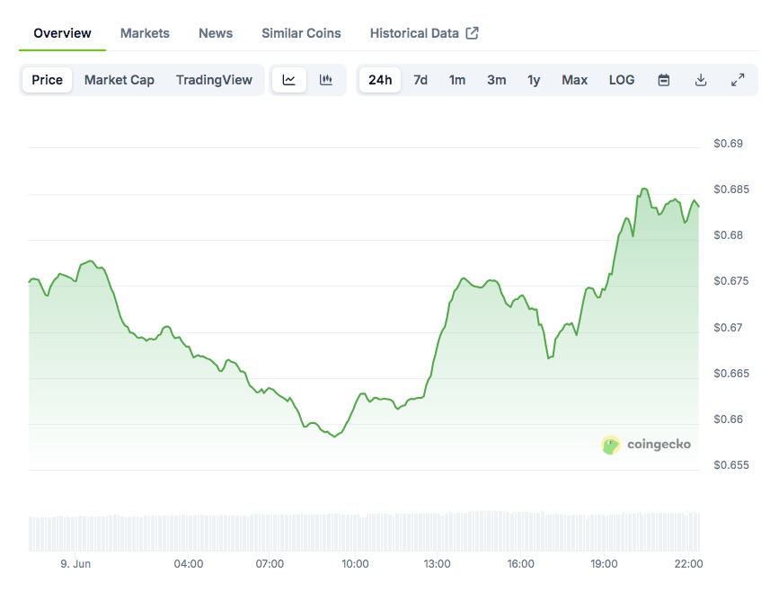Switch chart to TradingView mode
The image size is (770, 591).
pyautogui.click(x=214, y=80)
